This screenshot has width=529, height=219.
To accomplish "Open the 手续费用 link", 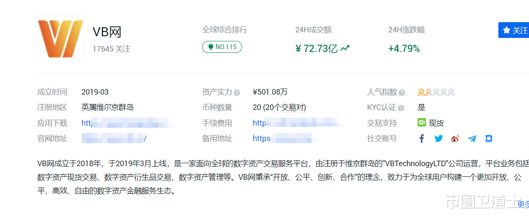I will [x=297, y=123].
